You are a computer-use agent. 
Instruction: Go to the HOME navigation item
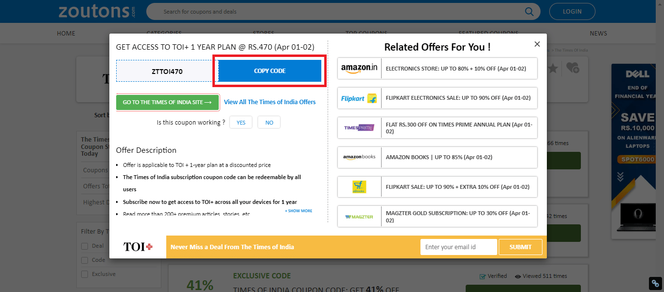[x=66, y=33]
